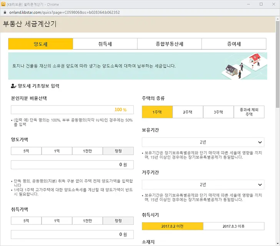Viewport: 280px width, 246px height.
Task: Click the site lock icon in address bar
Action: [x=5, y=12]
